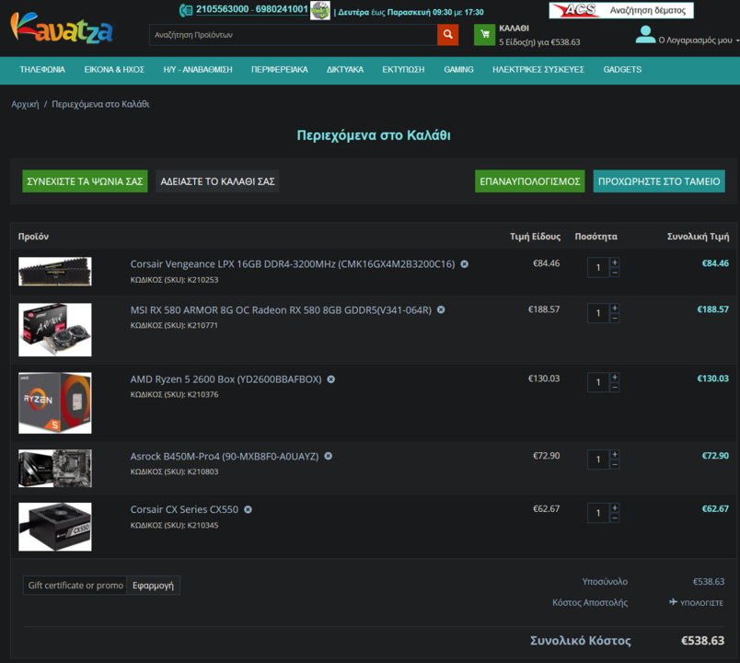The height and width of the screenshot is (663, 740).
Task: Decrease quantity of AMD Ryzen 5 2600
Action: (x=615, y=388)
